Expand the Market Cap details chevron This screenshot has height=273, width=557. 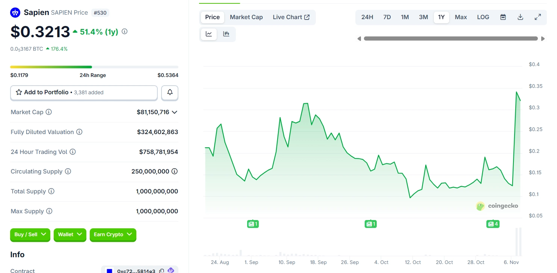[174, 112]
